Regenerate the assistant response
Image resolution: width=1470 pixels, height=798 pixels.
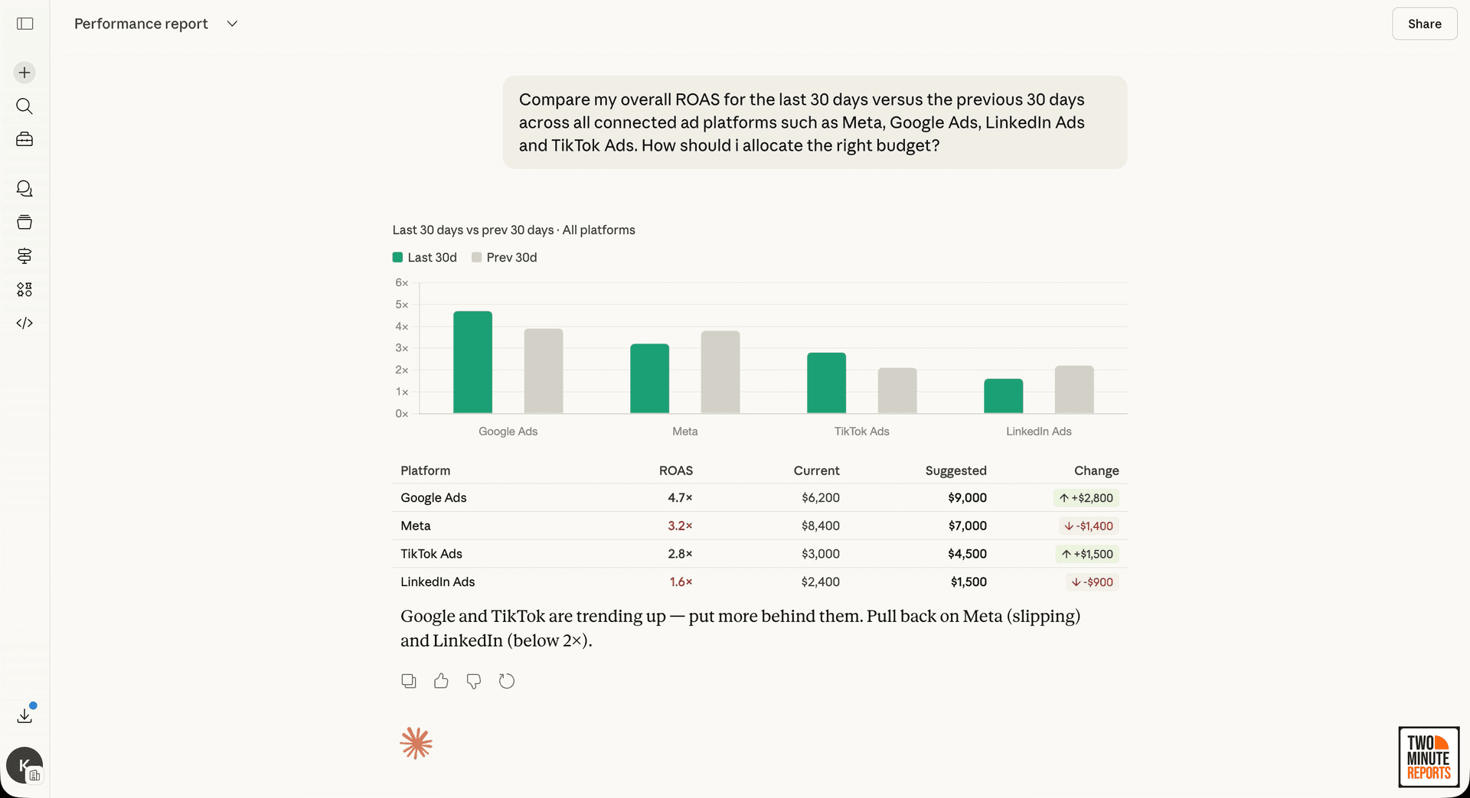click(x=507, y=681)
